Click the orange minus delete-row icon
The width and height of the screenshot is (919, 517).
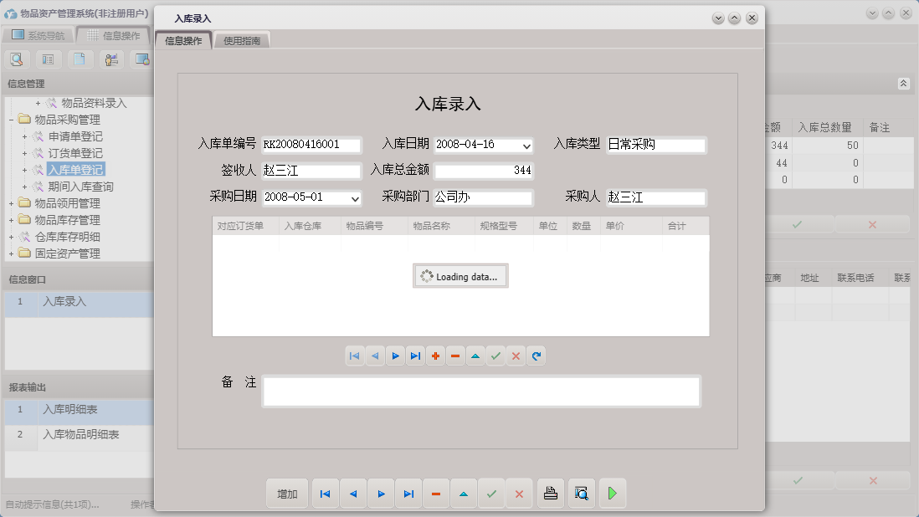(455, 356)
